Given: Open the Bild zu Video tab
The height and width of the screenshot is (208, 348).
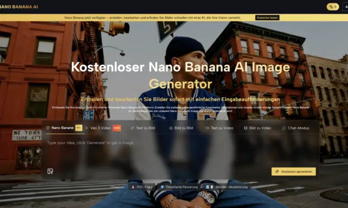Looking at the screenshot, I should click(x=258, y=128).
